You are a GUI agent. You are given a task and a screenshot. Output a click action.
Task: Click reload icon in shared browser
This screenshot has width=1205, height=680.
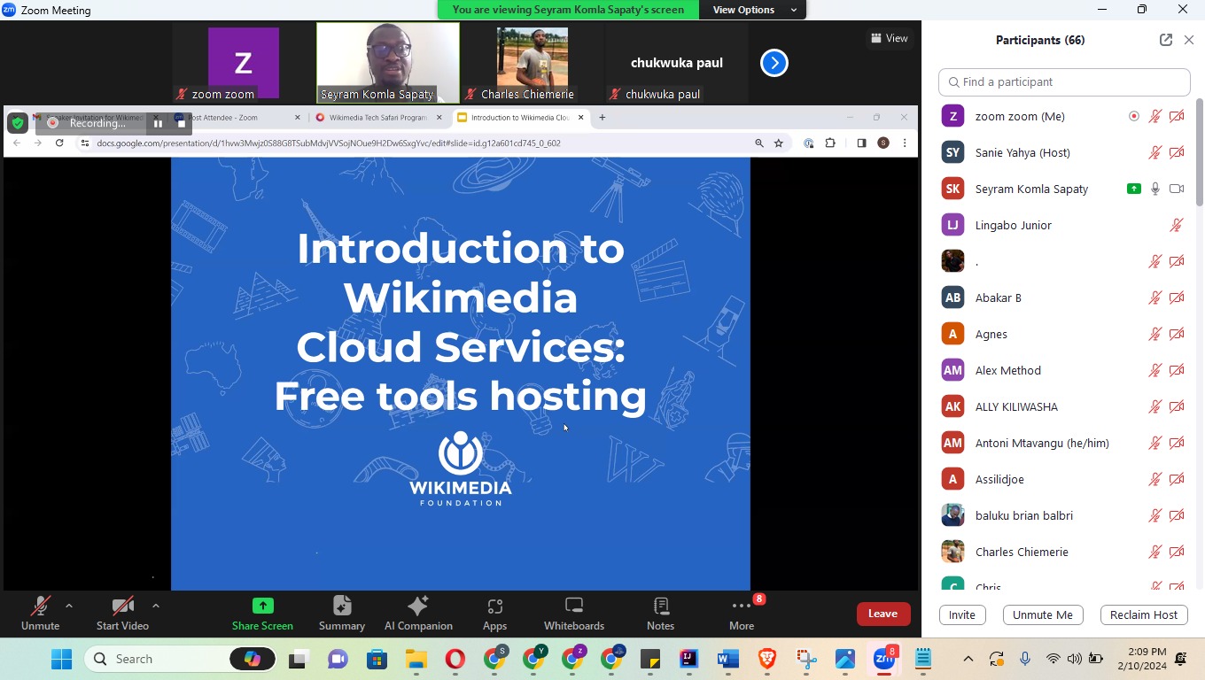[x=59, y=143]
